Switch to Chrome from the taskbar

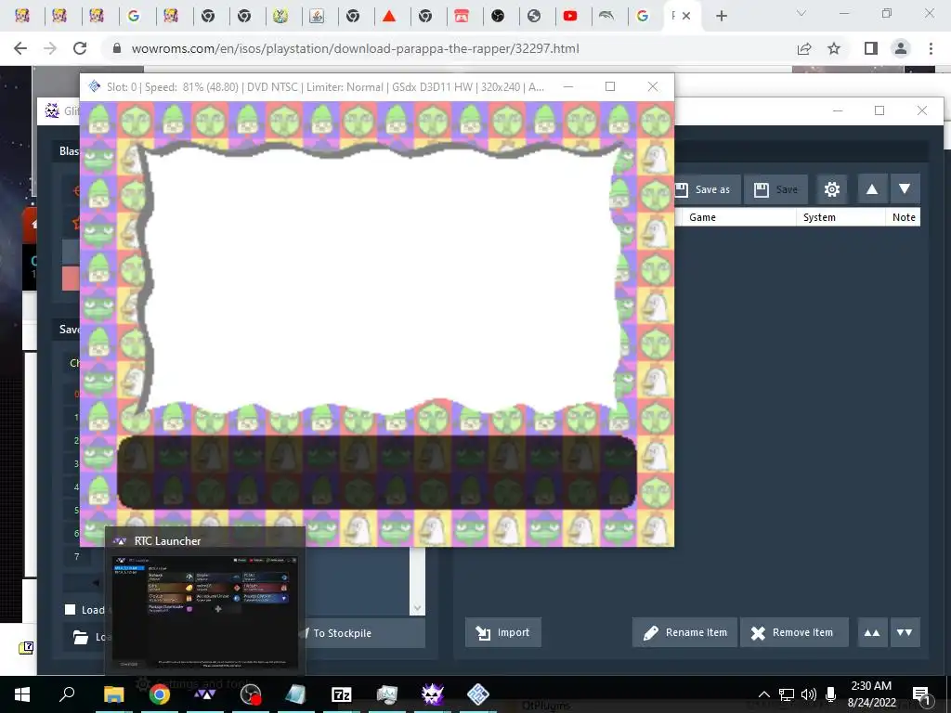[159, 694]
